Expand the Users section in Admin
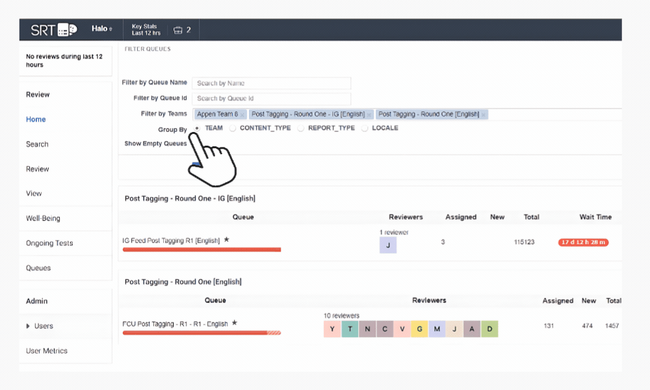650x390 pixels. coord(29,326)
